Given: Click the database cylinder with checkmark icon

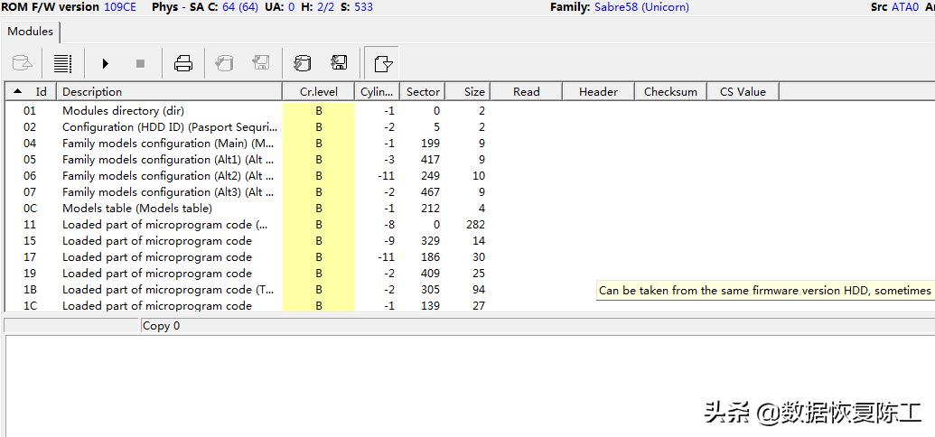Looking at the screenshot, I should pos(302,63).
